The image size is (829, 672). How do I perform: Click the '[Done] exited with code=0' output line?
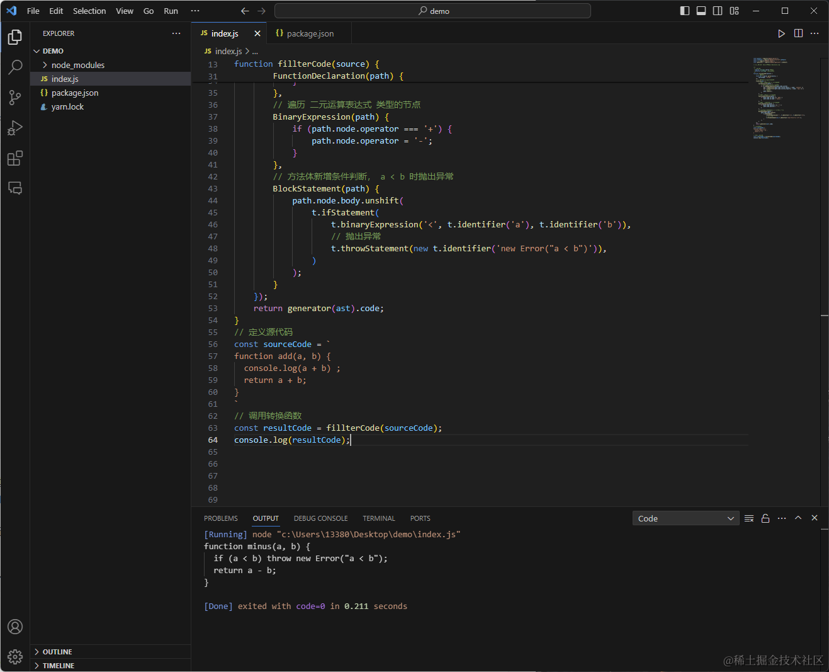click(305, 606)
